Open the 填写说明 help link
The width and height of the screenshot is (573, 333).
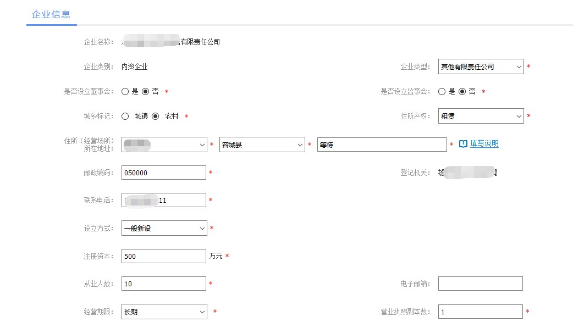point(484,144)
